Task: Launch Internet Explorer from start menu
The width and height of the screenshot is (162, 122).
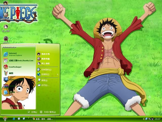Action: pyautogui.click(x=13, y=54)
